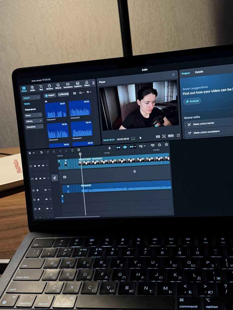
Task: Select the Voiceover1 audio thumbnail
Action: (x=56, y=110)
